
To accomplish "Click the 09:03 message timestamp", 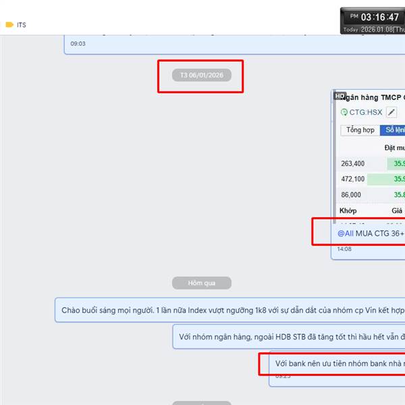I will [x=78, y=44].
